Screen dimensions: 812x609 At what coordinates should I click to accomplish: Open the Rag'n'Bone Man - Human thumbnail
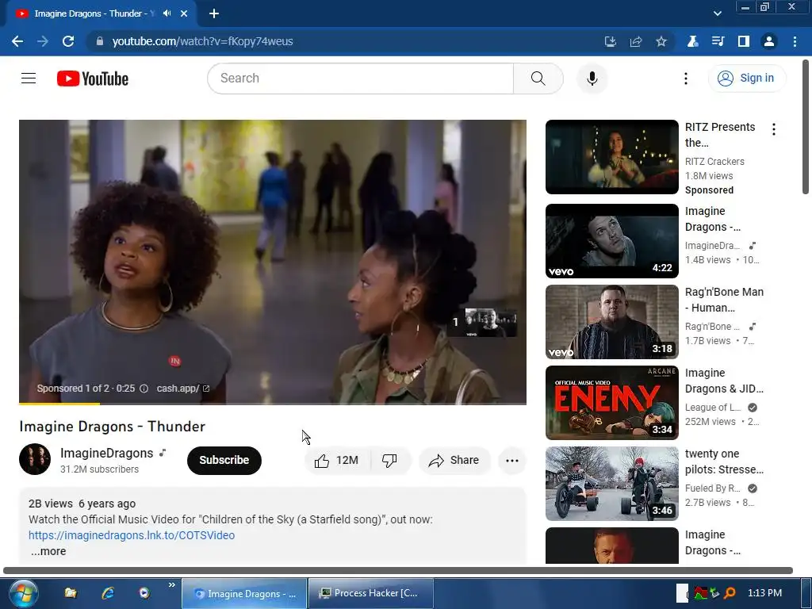[611, 322]
